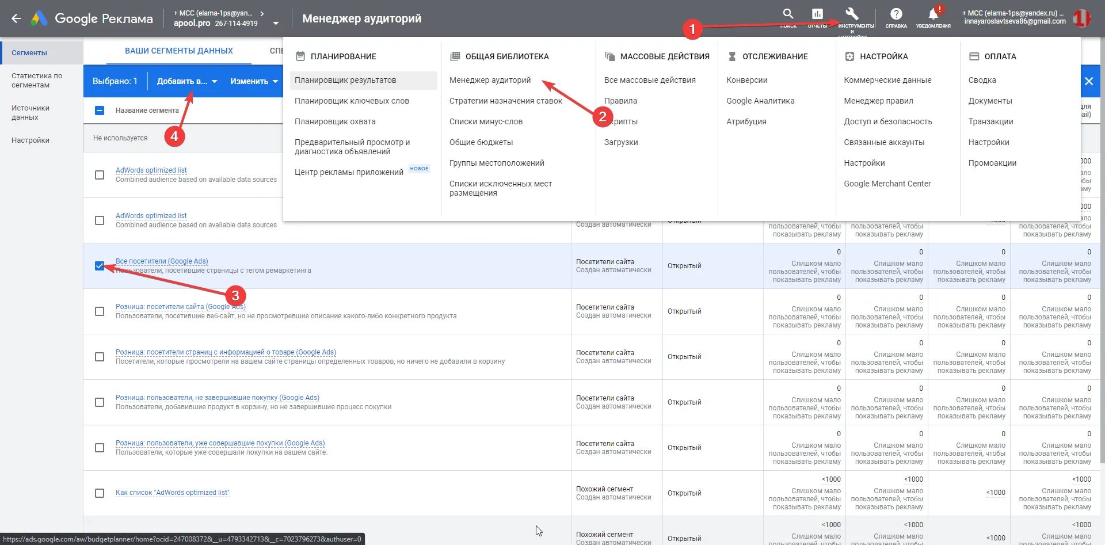The image size is (1105, 545).
Task: Switch to Ваши сегменты данных tab
Action: click(179, 51)
